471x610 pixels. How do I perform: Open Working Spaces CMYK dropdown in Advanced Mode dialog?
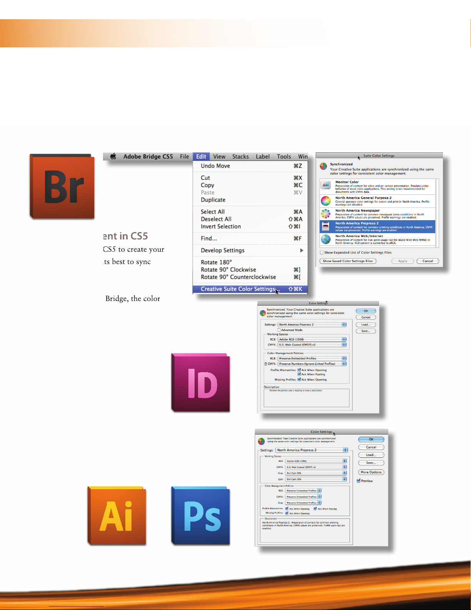(x=312, y=345)
